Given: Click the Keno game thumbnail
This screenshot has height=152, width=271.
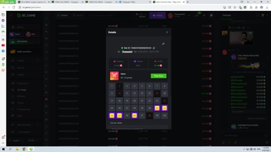Looking at the screenshot, I should pyautogui.click(x=114, y=76).
